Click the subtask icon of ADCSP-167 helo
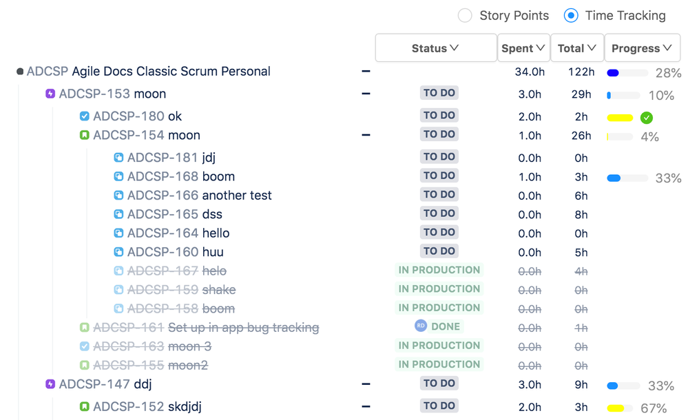The width and height of the screenshot is (688, 420). tap(117, 271)
